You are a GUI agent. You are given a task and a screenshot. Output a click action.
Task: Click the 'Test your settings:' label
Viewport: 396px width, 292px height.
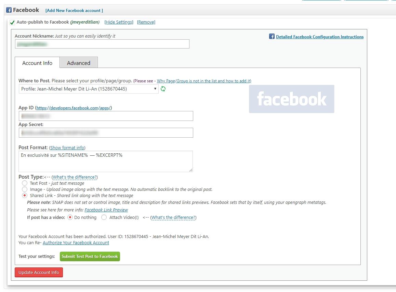37,256
